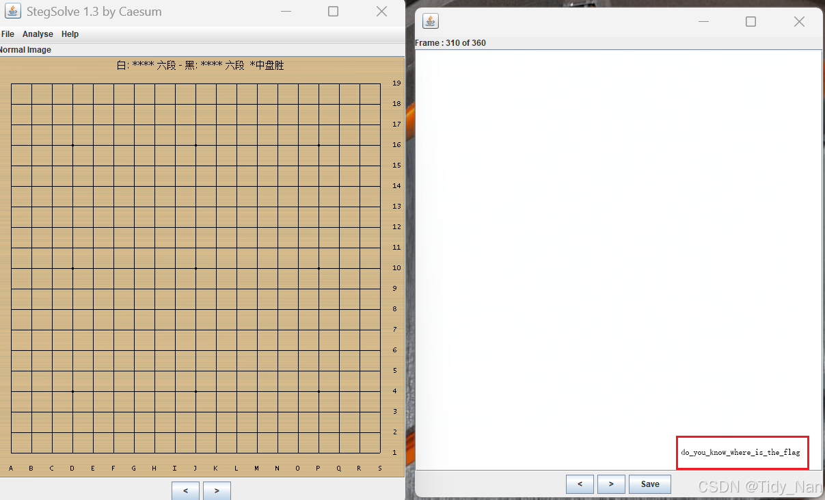The width and height of the screenshot is (825, 500).
Task: Click row label 10 on the board
Action: [x=396, y=268]
